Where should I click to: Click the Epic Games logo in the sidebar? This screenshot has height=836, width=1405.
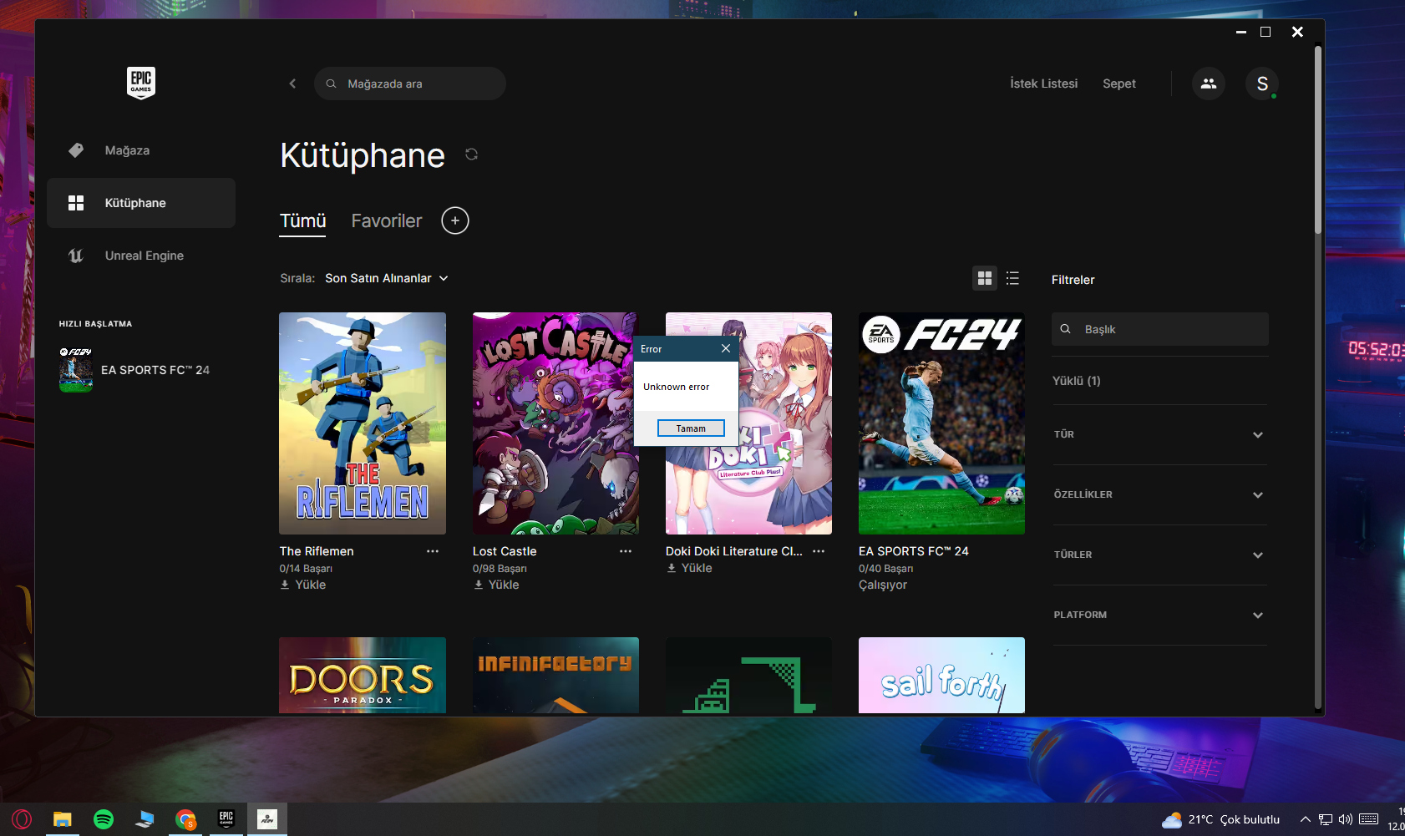(141, 83)
